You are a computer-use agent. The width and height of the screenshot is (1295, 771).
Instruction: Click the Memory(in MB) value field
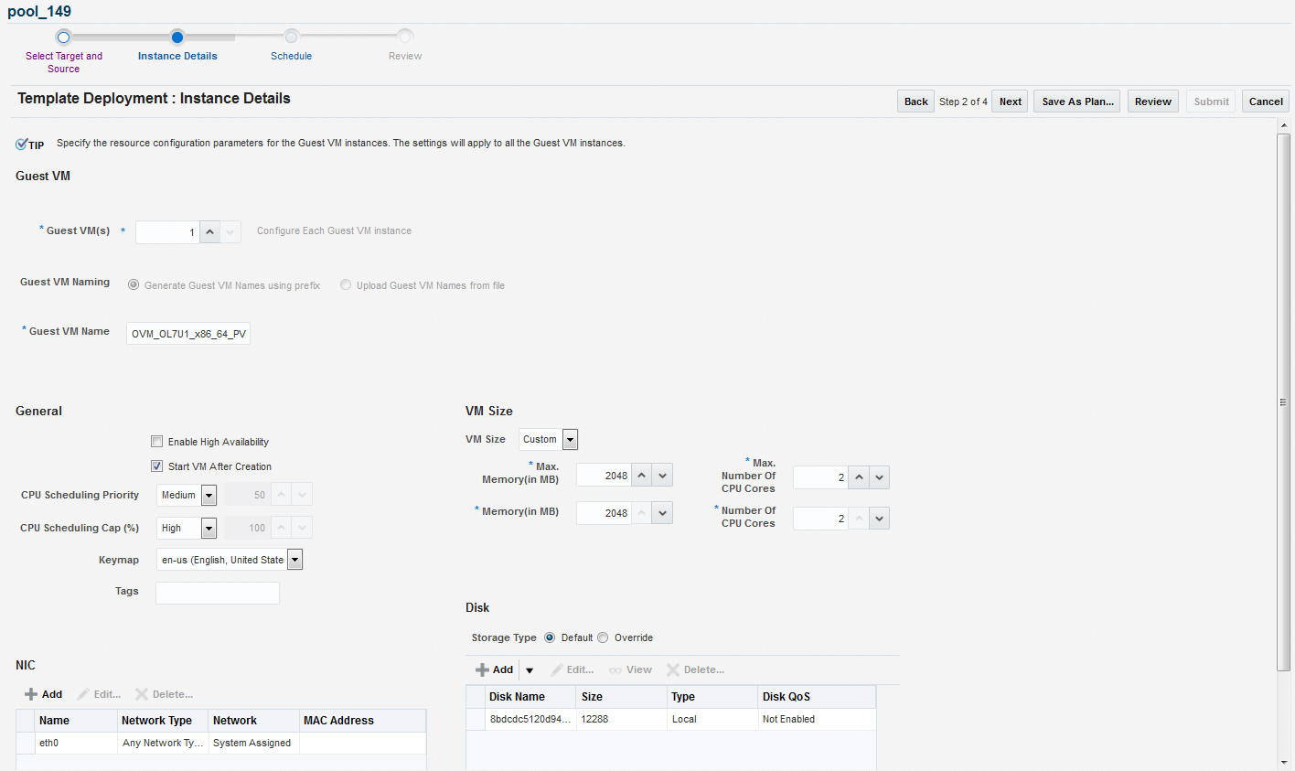tap(604, 513)
